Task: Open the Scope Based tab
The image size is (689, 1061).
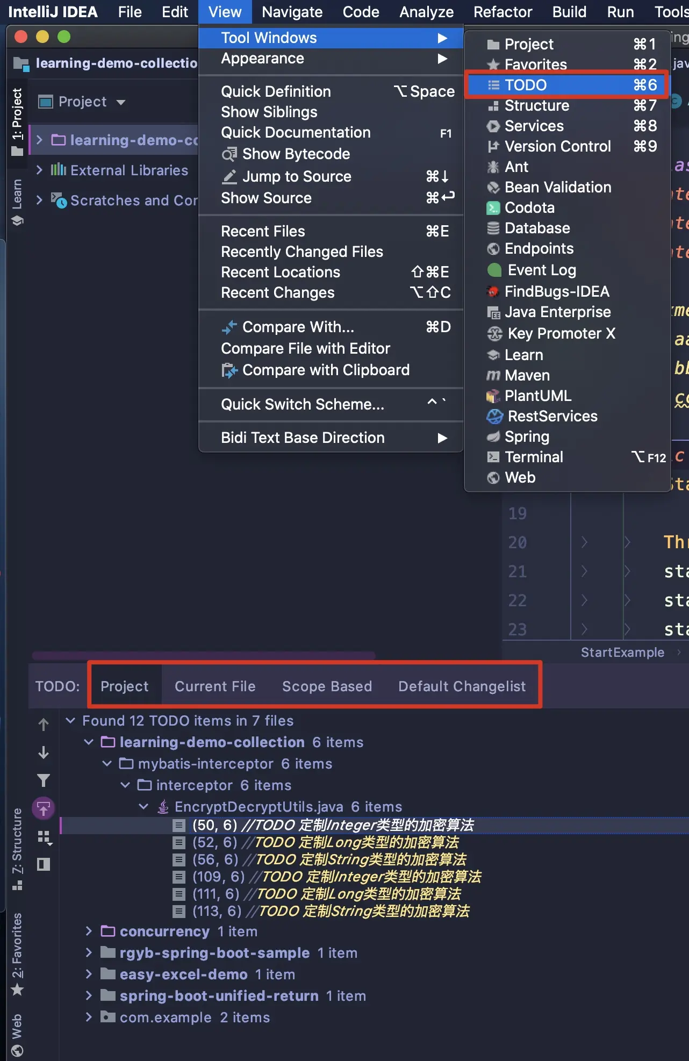Action: tap(327, 686)
